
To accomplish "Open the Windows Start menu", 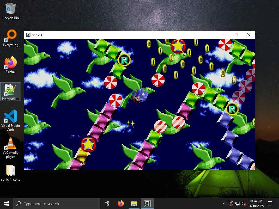I will (7, 204).
